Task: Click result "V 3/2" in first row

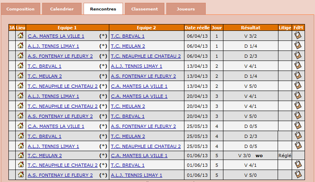Action: (x=251, y=36)
